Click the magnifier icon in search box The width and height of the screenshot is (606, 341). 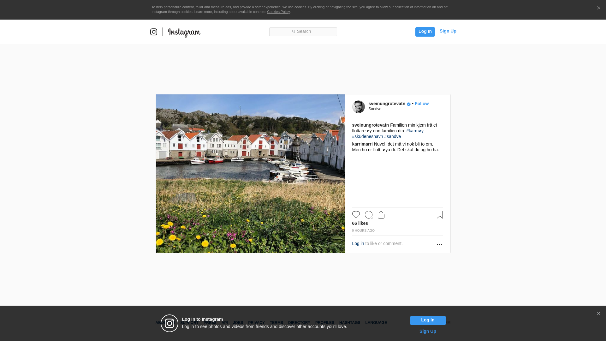(293, 31)
